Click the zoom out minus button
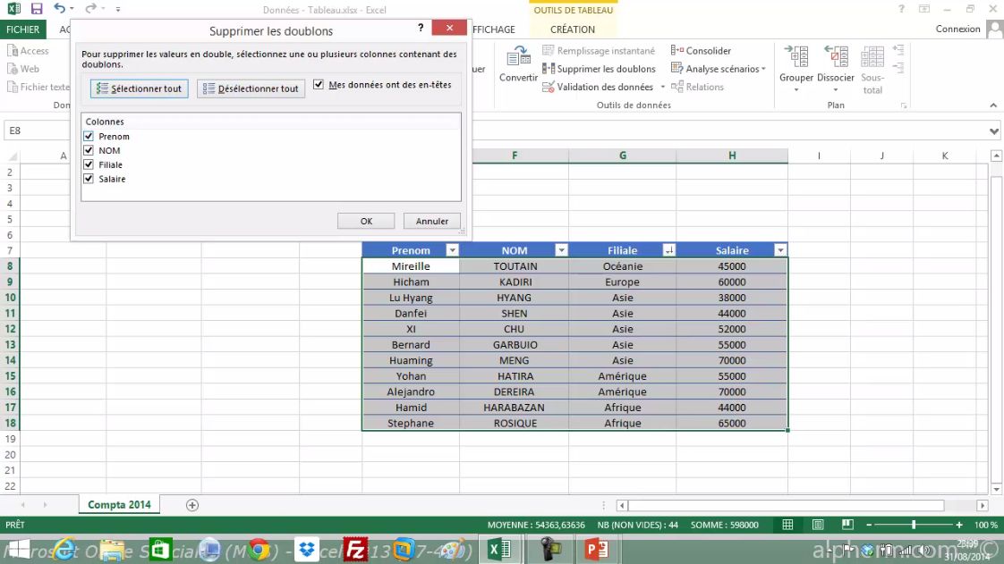Viewport: 1004px width, 564px height. 869,525
